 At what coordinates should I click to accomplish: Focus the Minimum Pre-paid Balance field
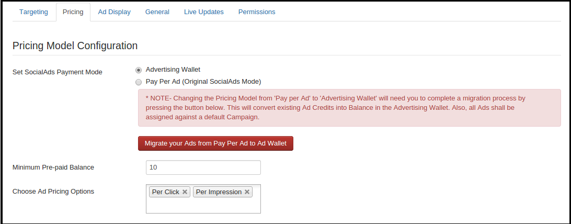tap(203, 167)
